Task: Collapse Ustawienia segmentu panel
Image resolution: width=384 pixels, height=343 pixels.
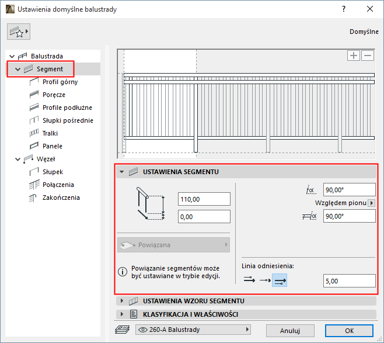Action: coord(122,172)
